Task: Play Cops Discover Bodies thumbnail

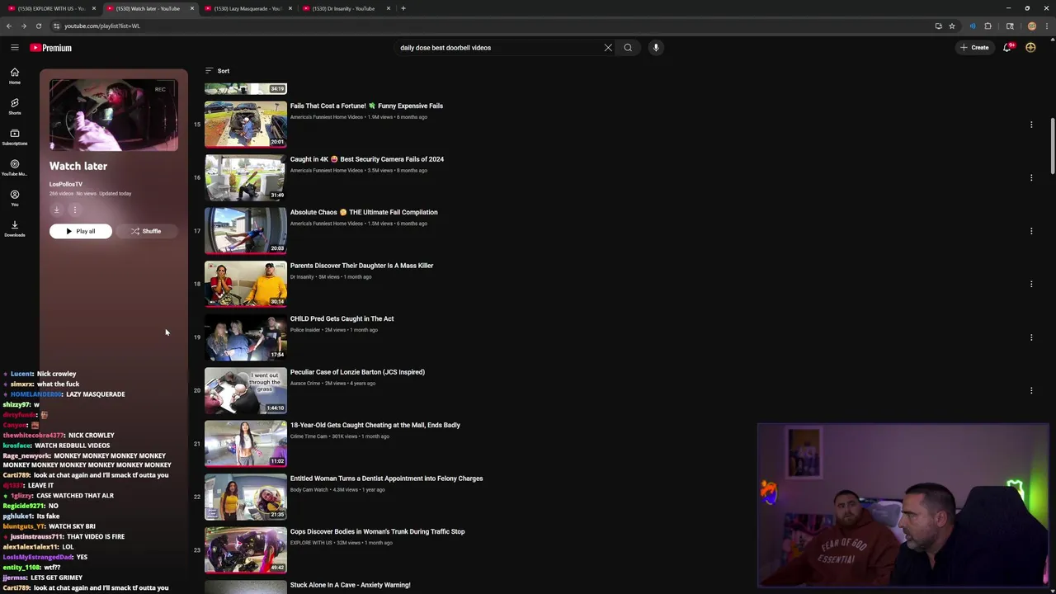Action: 246,550
